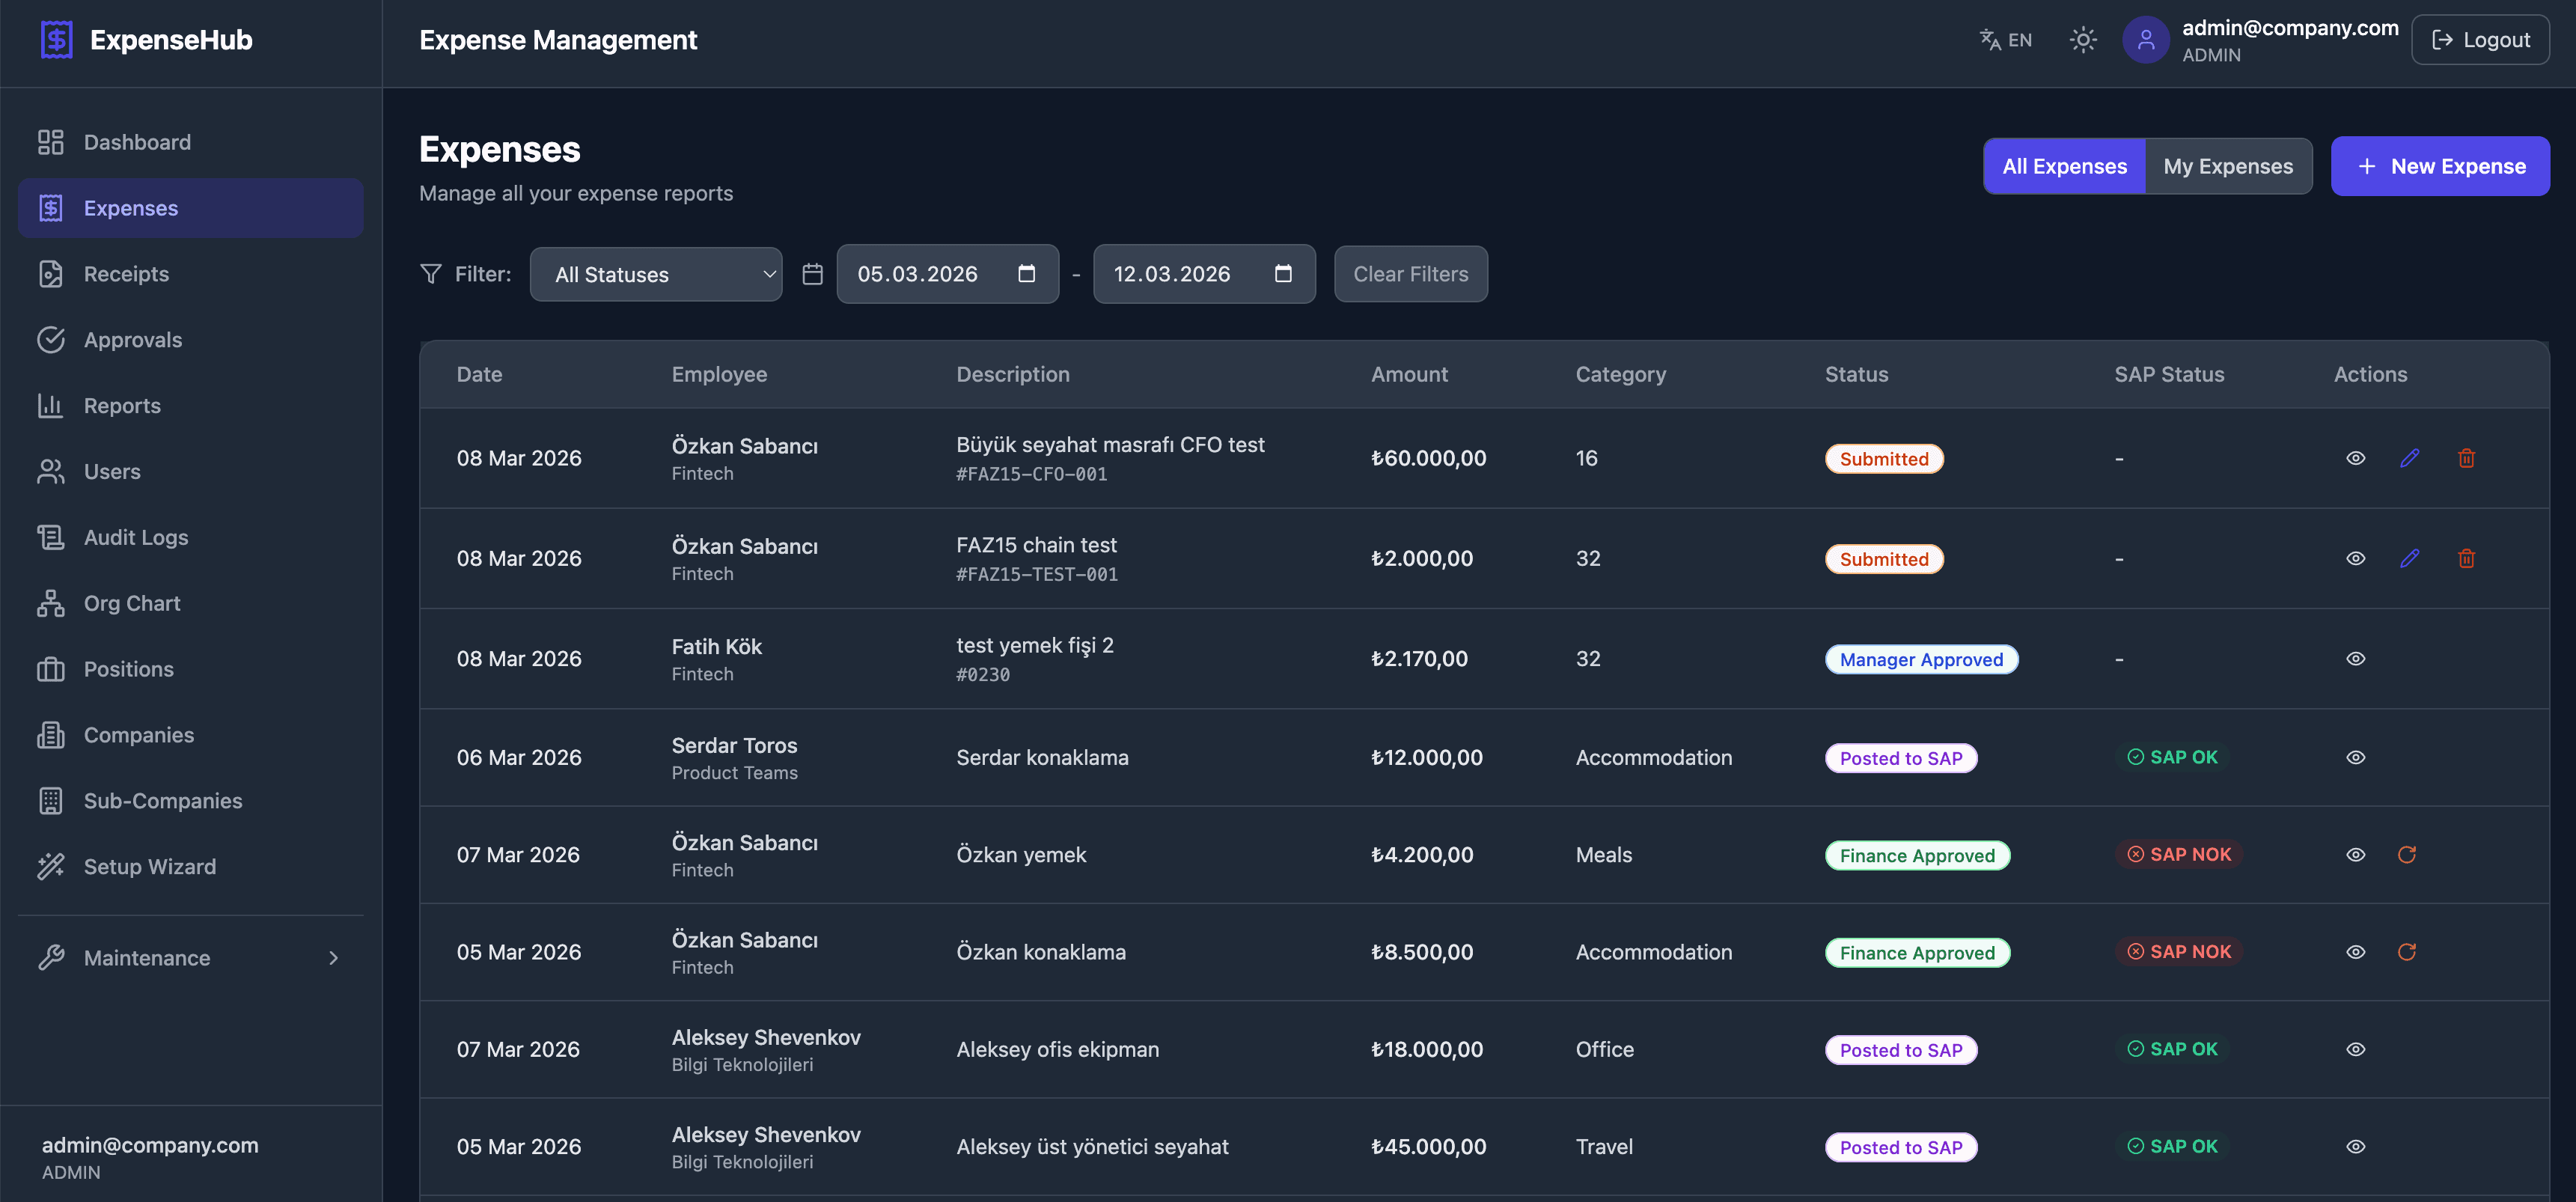
Task: Open Dashboard from the sidebar
Action: 190,142
